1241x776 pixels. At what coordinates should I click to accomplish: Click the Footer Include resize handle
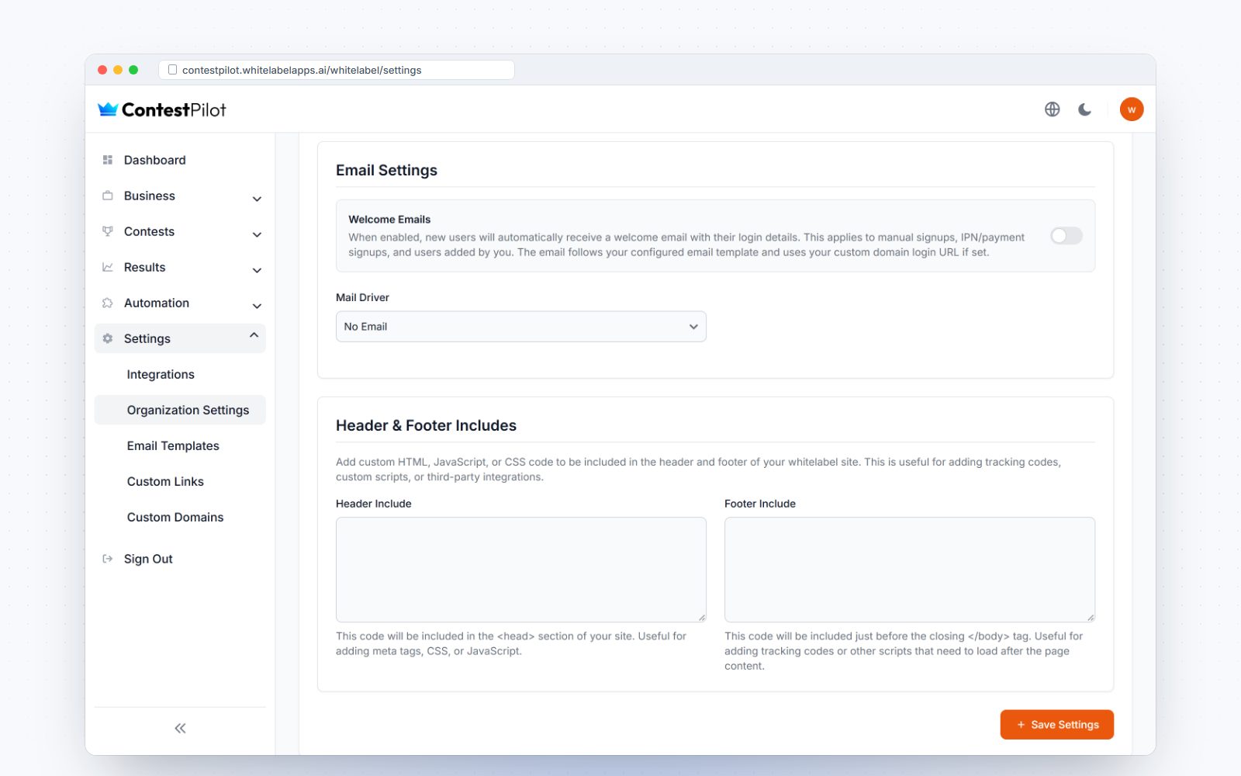point(1091,618)
